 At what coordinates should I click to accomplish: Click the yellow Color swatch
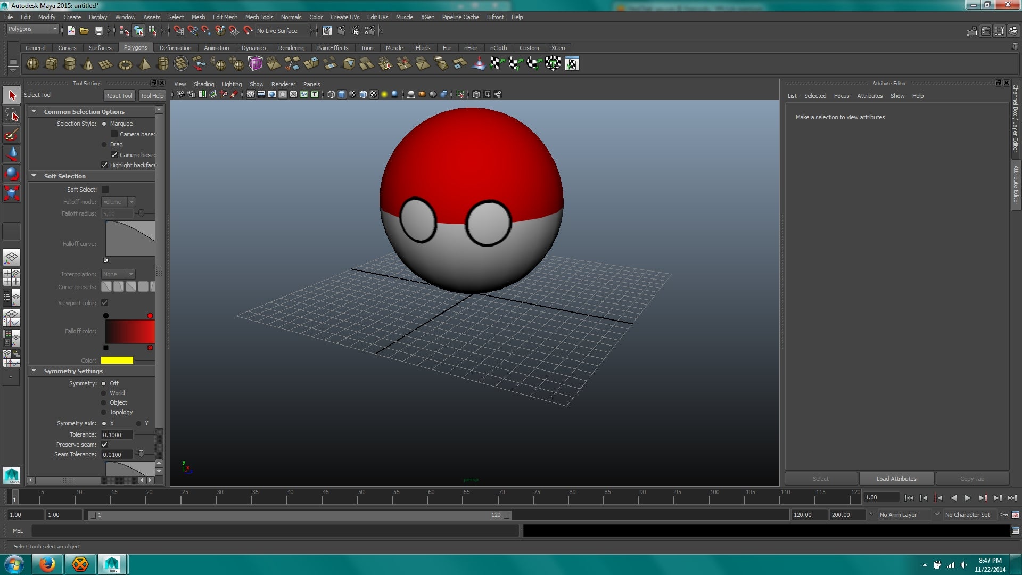pos(117,360)
